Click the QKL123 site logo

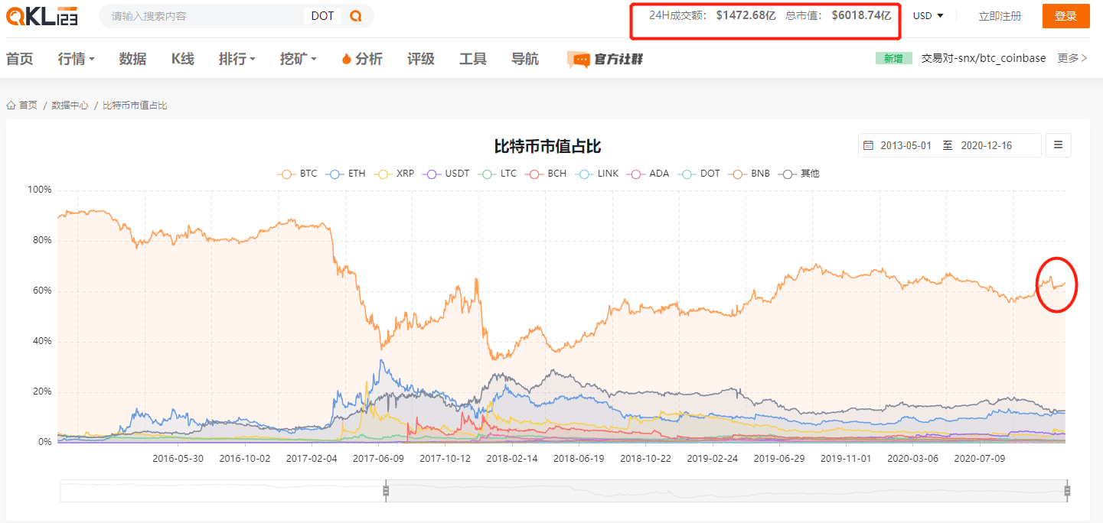[x=42, y=15]
